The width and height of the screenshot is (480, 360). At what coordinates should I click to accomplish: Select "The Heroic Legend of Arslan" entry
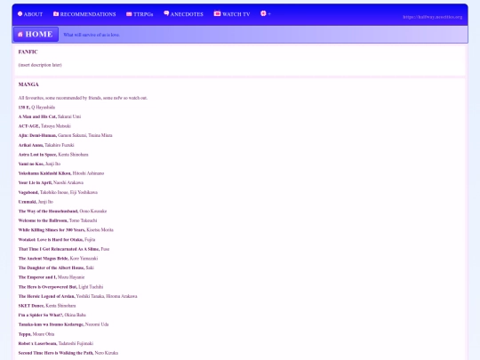pos(77,296)
